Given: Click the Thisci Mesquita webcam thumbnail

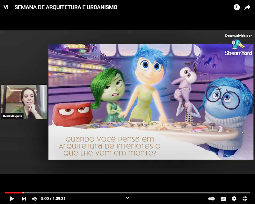Looking at the screenshot, I should pyautogui.click(x=24, y=102).
